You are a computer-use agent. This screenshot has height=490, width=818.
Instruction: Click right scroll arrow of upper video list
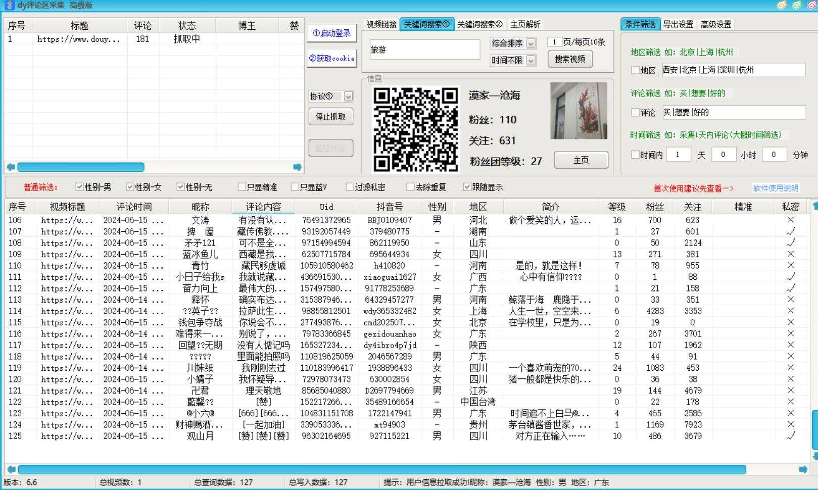298,167
